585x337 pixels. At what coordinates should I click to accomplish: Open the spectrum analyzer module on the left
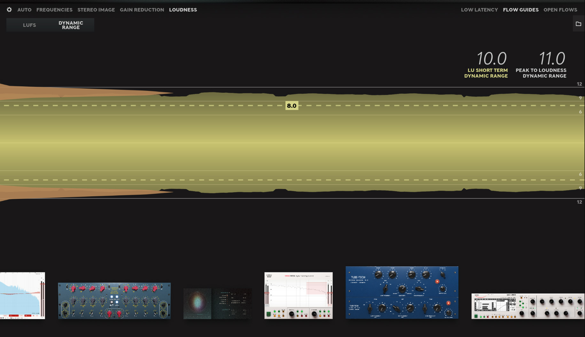(22, 295)
